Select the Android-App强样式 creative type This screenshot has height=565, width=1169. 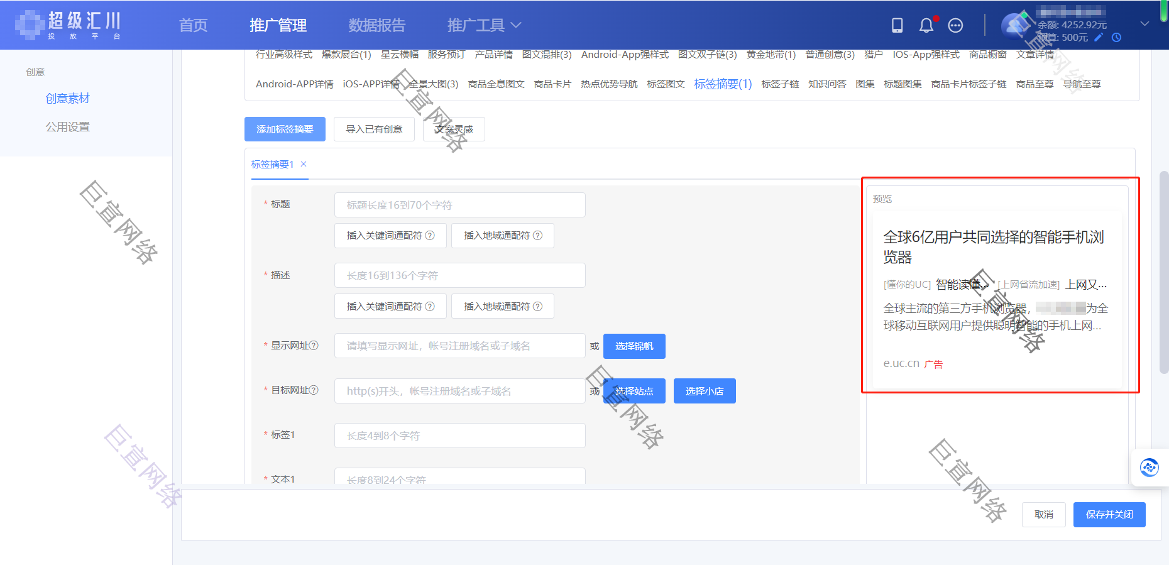click(625, 55)
